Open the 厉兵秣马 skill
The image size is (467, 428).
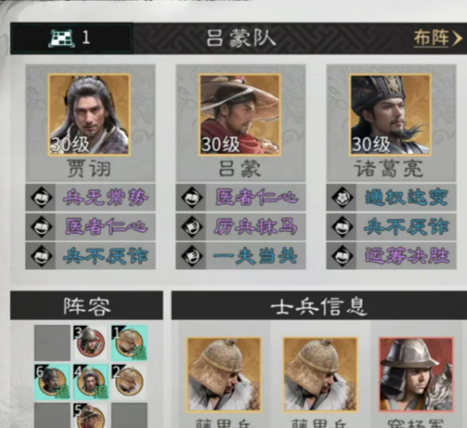tap(240, 227)
